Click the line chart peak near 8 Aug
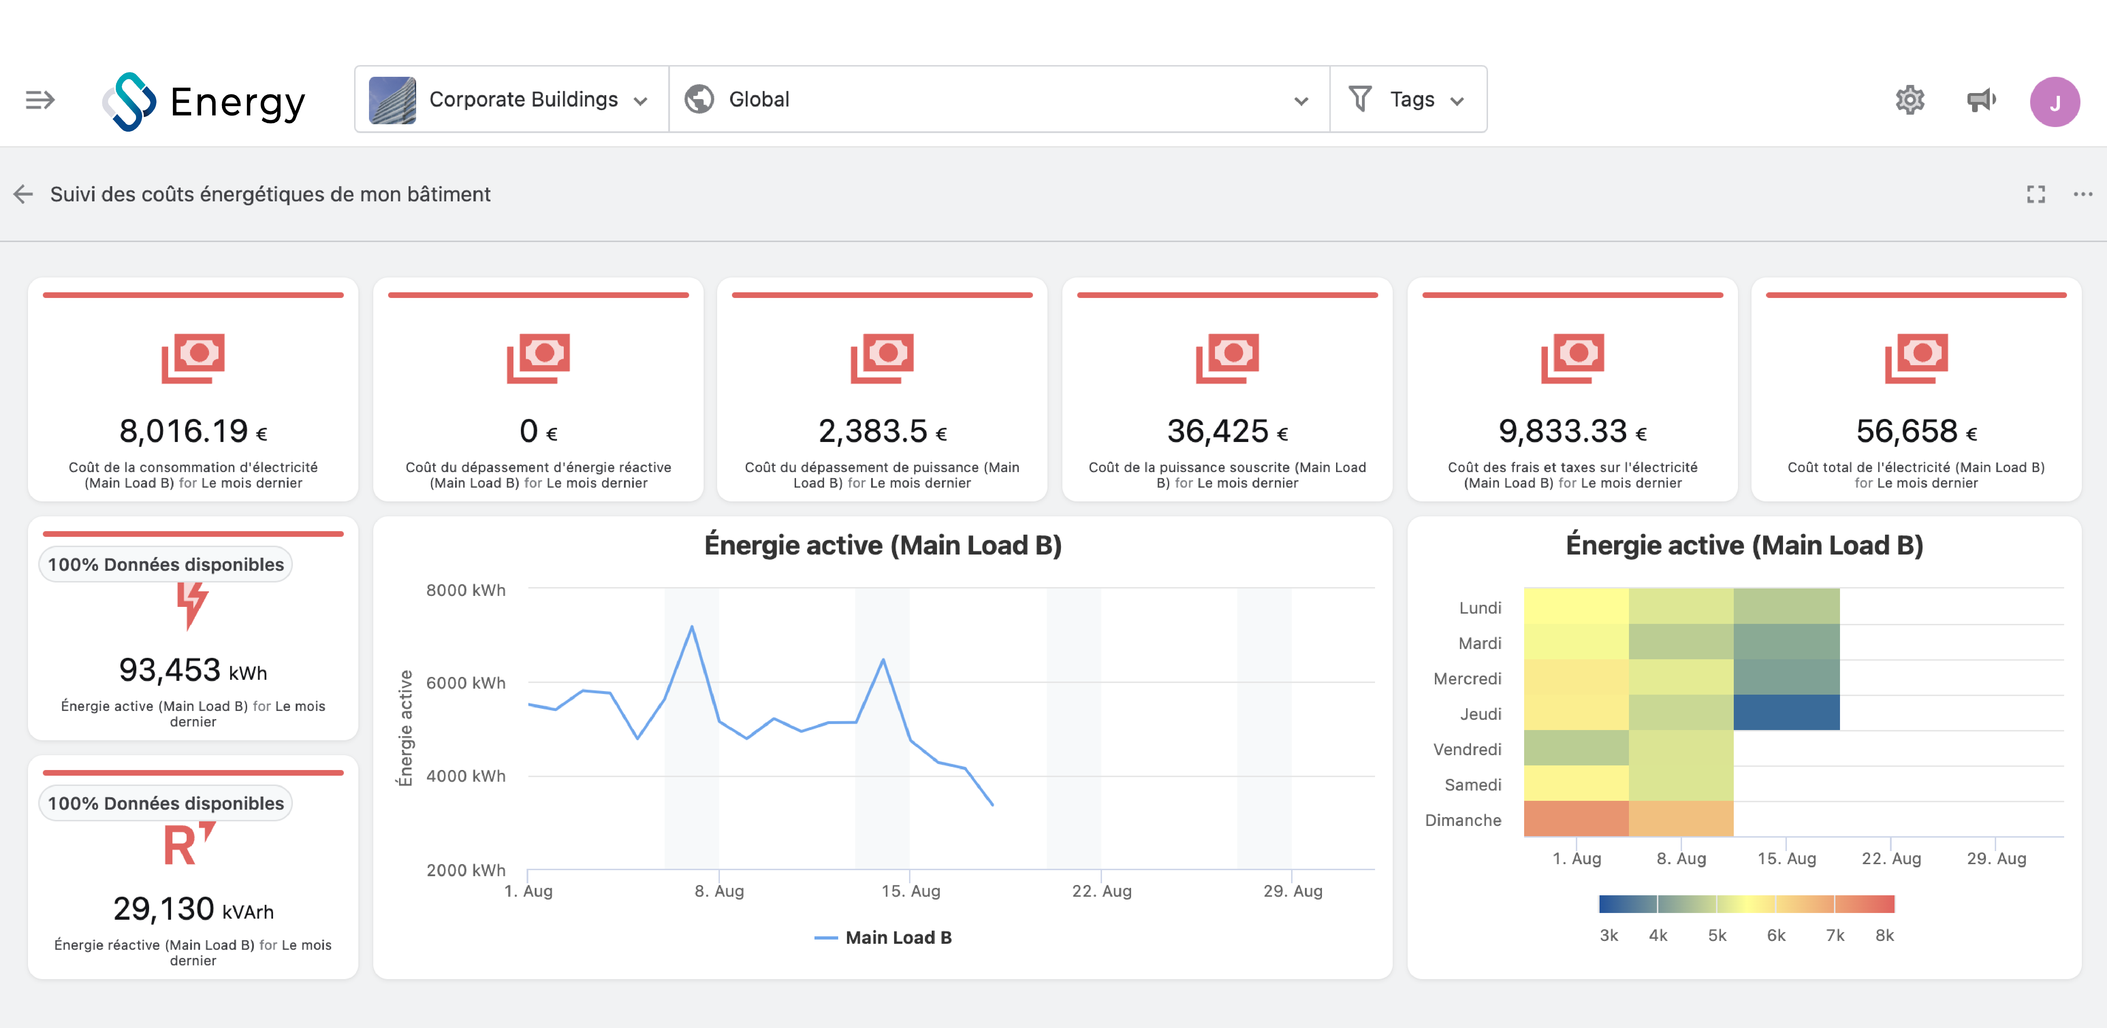Image resolution: width=2107 pixels, height=1028 pixels. pos(692,627)
